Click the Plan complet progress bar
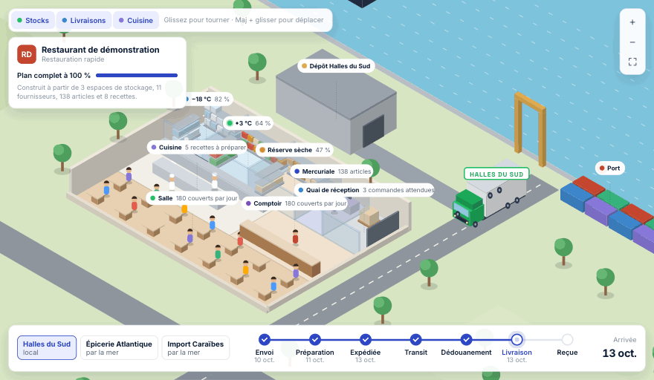This screenshot has width=654, height=380. click(x=137, y=76)
